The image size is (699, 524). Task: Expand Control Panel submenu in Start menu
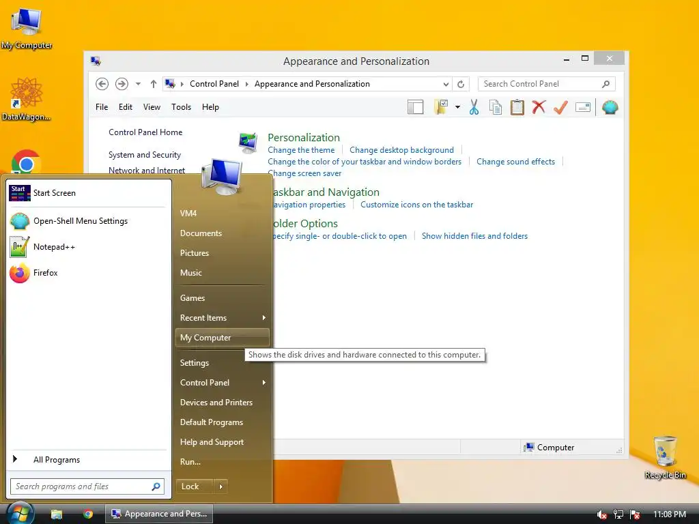pos(264,382)
